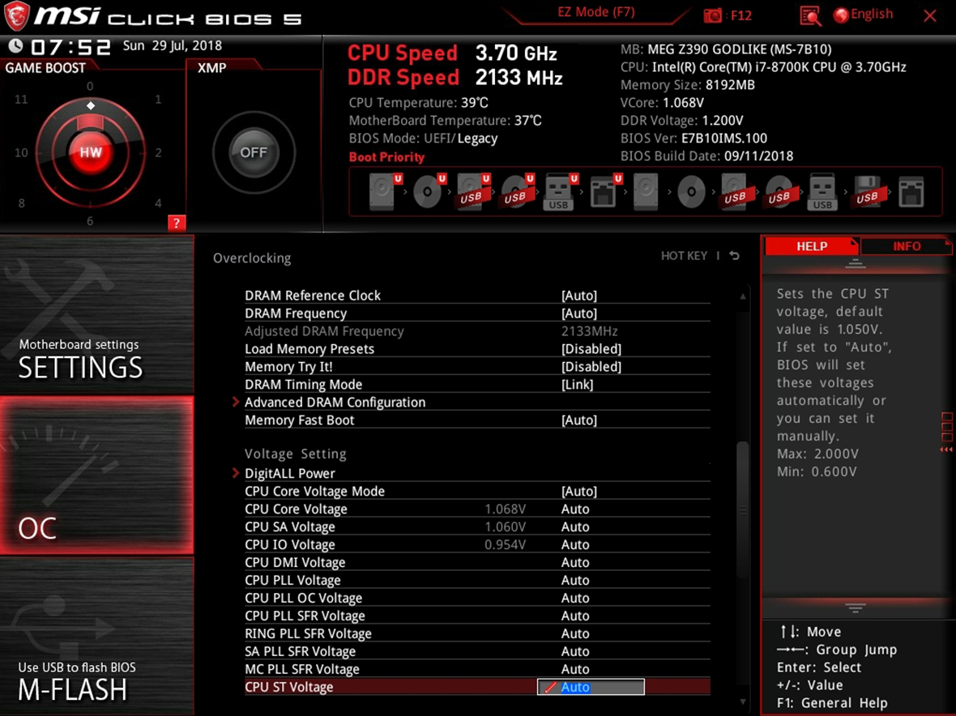
Task: Open DRAM Timing Mode [Link] option
Action: 578,385
